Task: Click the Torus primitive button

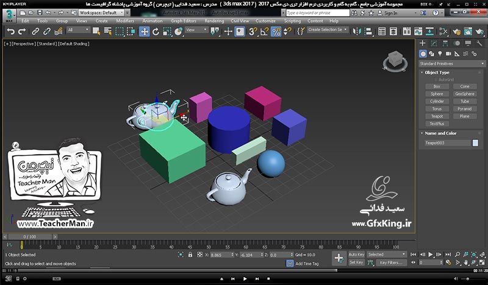Action: click(x=437, y=109)
